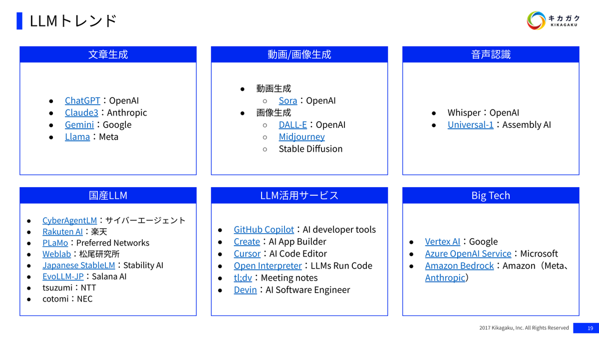599x337 pixels.
Task: Click the tsuzumi：NTT entry
Action: (69, 288)
